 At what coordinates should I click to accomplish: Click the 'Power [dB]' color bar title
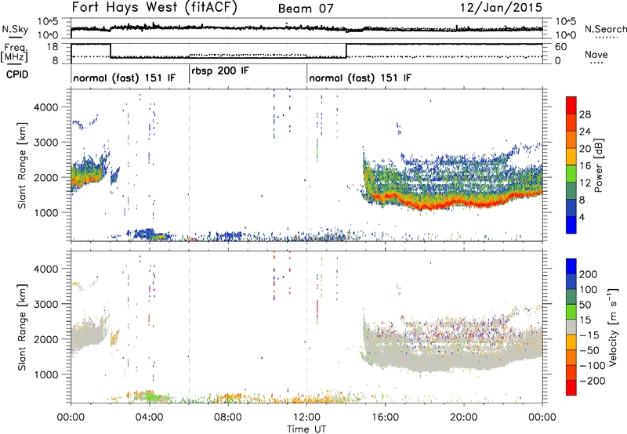tap(599, 165)
